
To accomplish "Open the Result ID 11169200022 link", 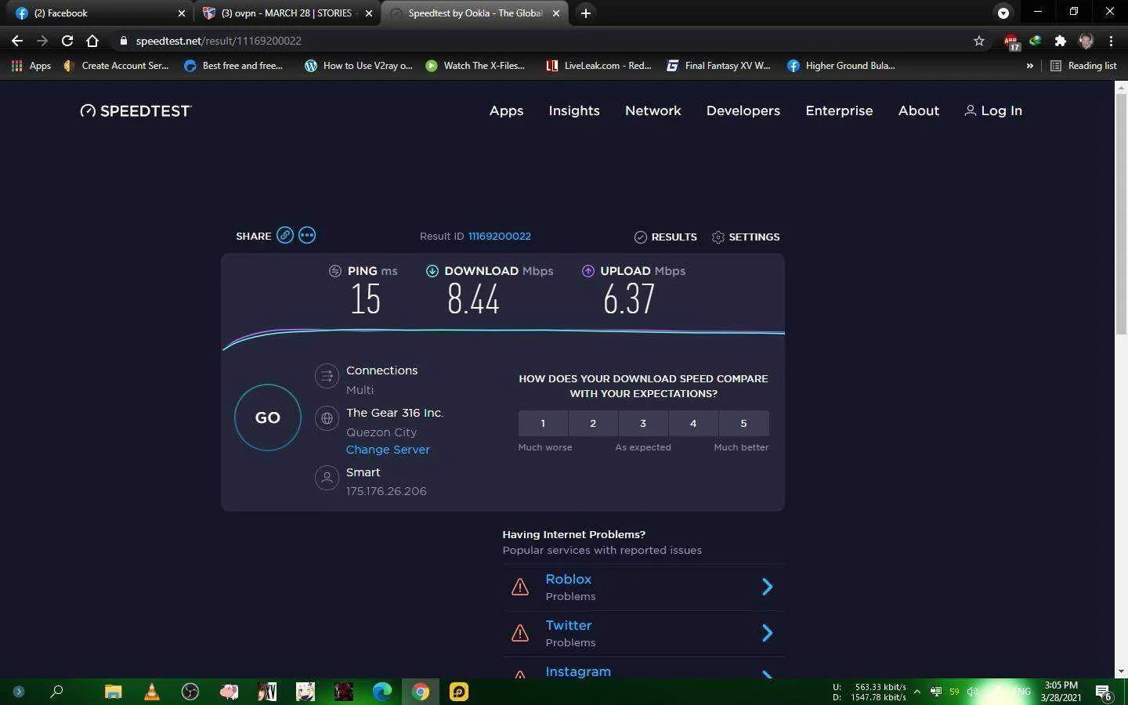I will coord(500,236).
